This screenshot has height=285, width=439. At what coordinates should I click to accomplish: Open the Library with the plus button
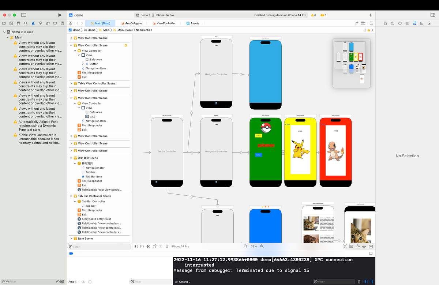pyautogui.click(x=370, y=15)
